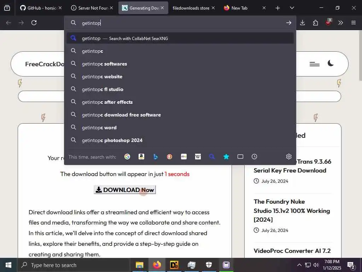
Task: Search only in Bookmarks star
Action: pos(226,157)
